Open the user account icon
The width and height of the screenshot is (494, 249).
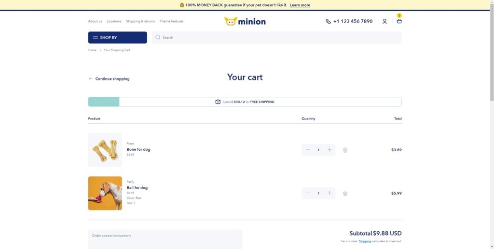point(384,21)
